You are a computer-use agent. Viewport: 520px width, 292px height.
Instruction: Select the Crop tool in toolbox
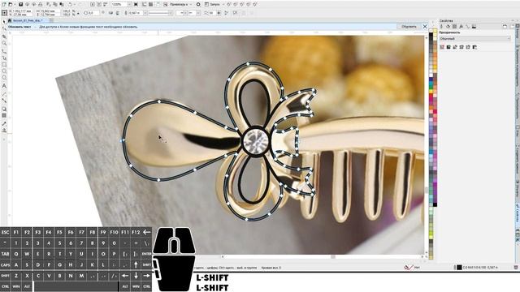tap(4, 36)
